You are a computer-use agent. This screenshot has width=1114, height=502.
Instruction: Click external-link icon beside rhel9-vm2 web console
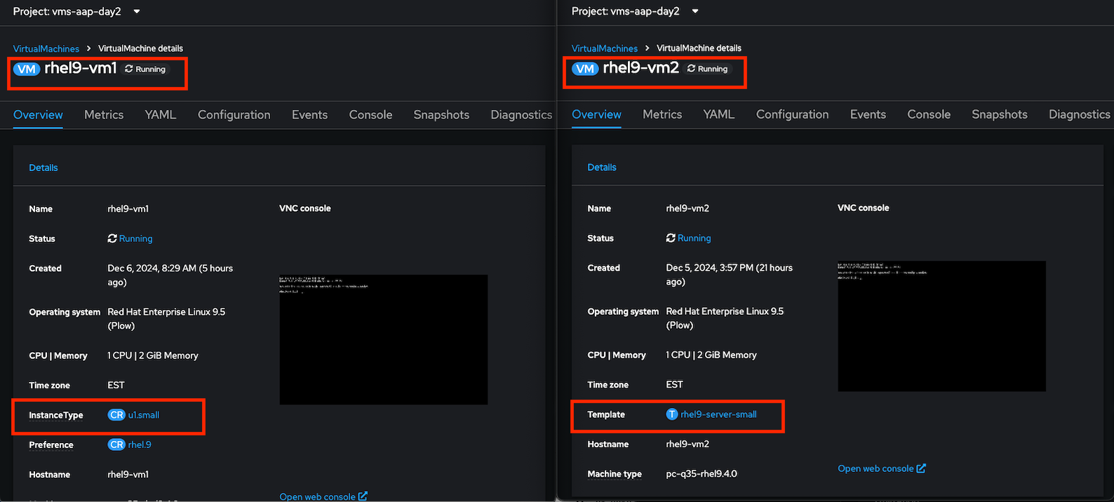(x=921, y=468)
